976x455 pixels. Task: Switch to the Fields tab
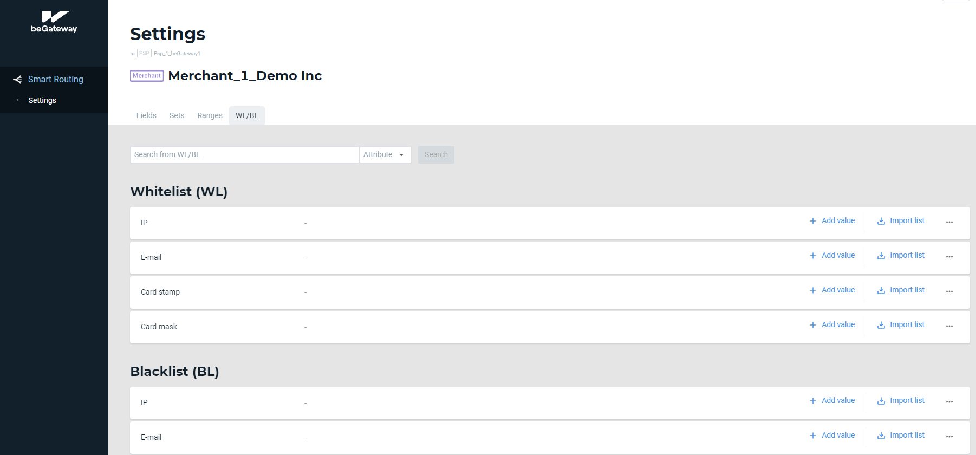[146, 115]
